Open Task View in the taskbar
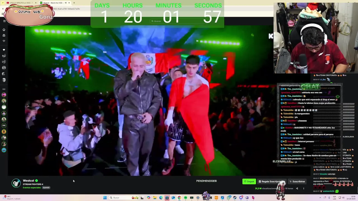The width and height of the screenshot is (358, 201). click(142, 198)
